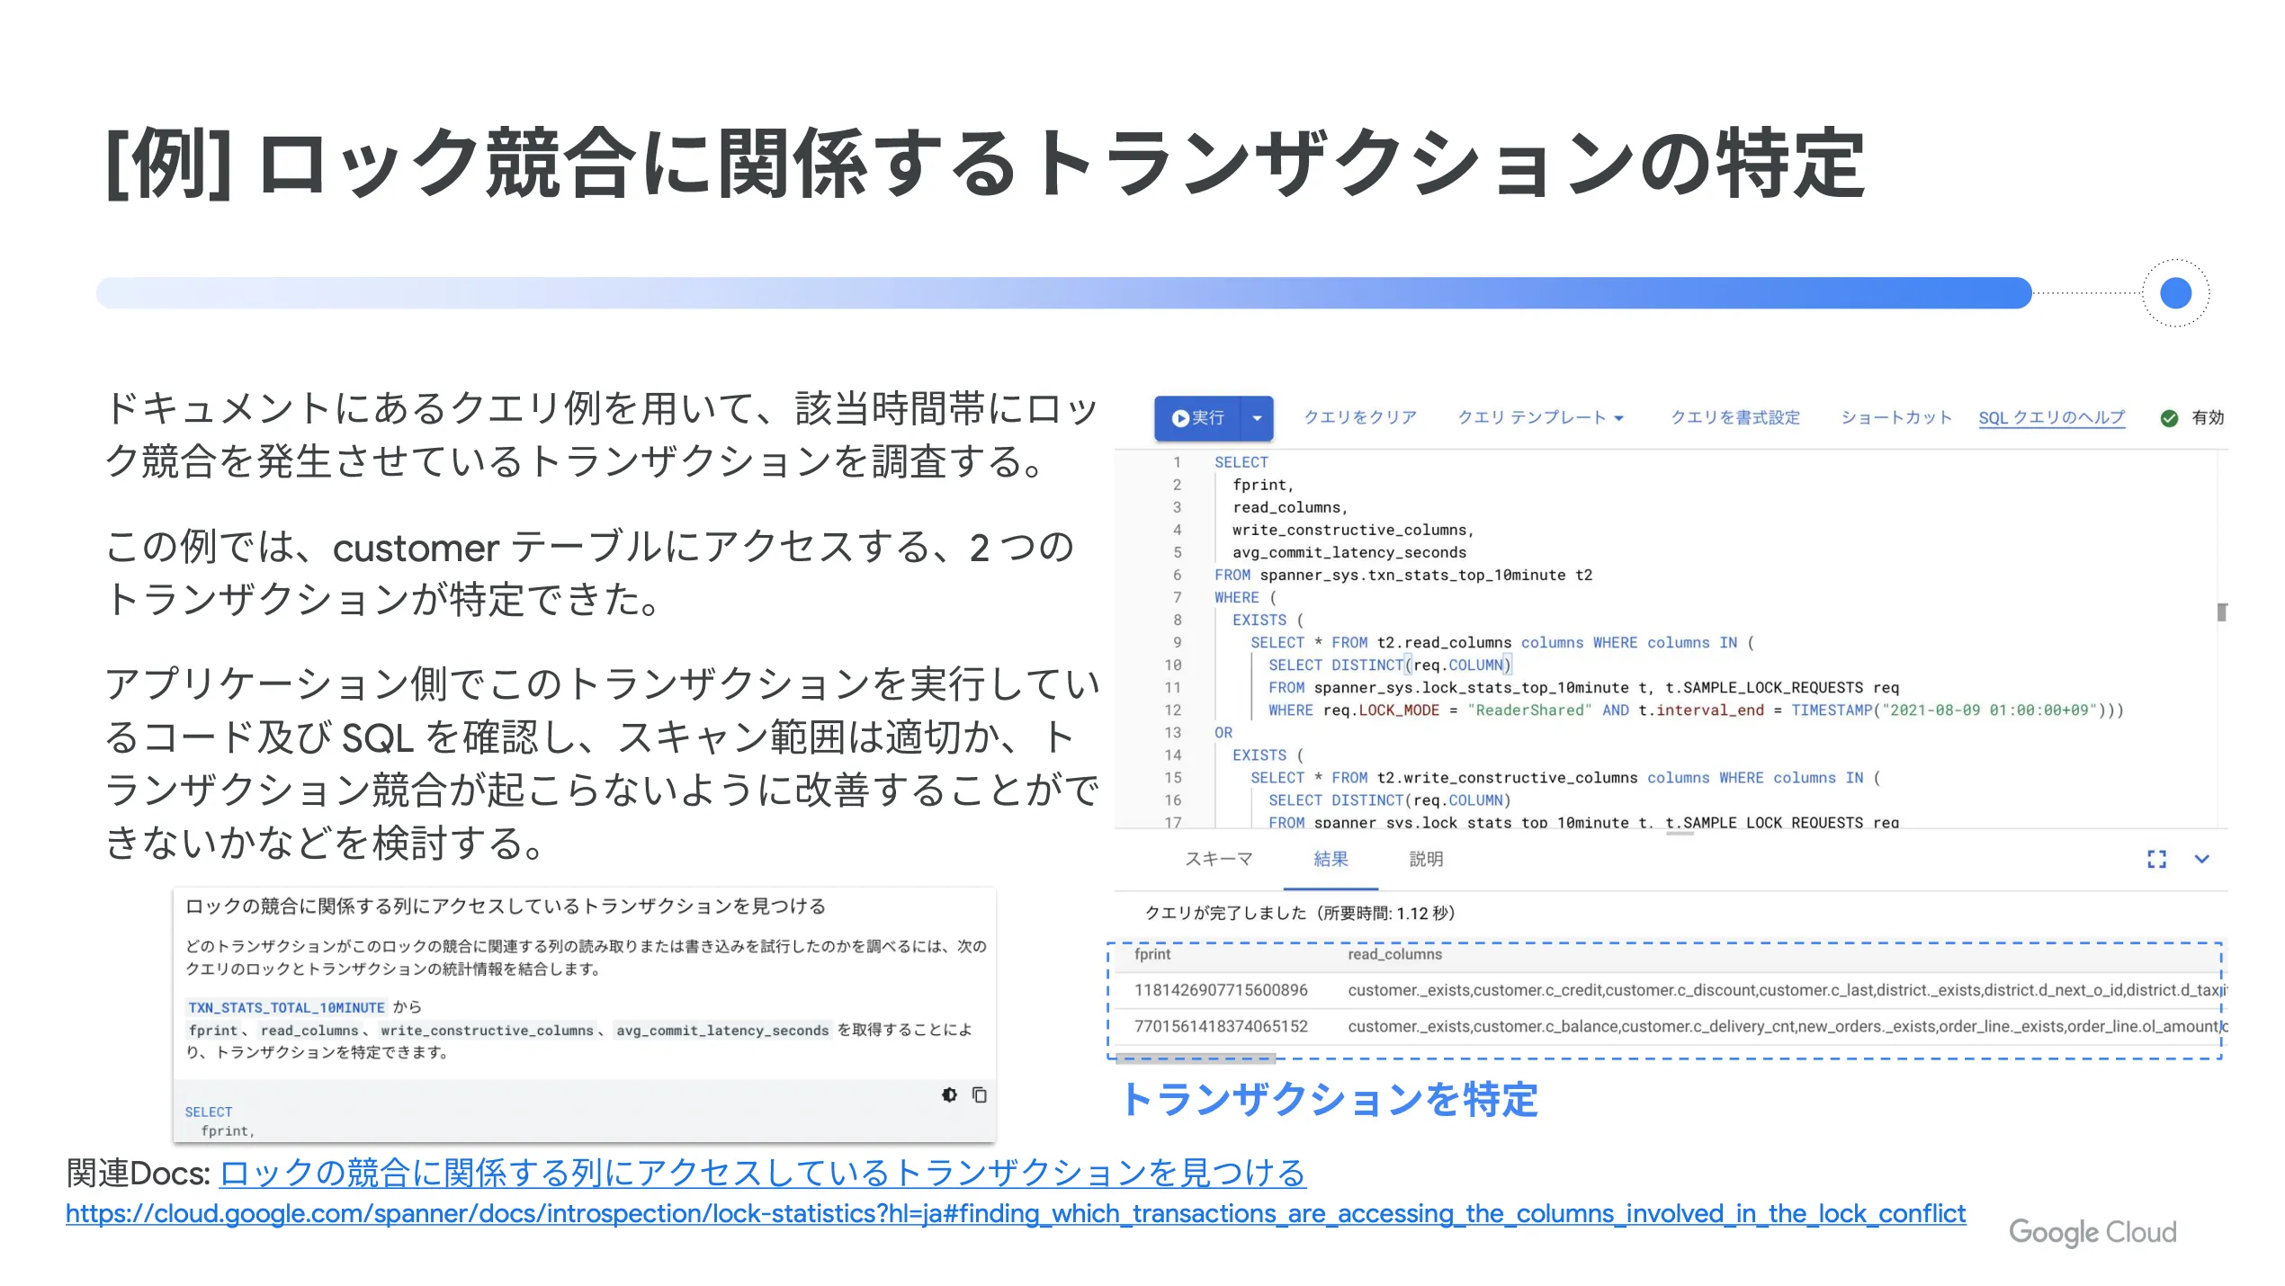Click the blue progress dot at slide timeline end
This screenshot has height=1286, width=2285.
point(2175,293)
